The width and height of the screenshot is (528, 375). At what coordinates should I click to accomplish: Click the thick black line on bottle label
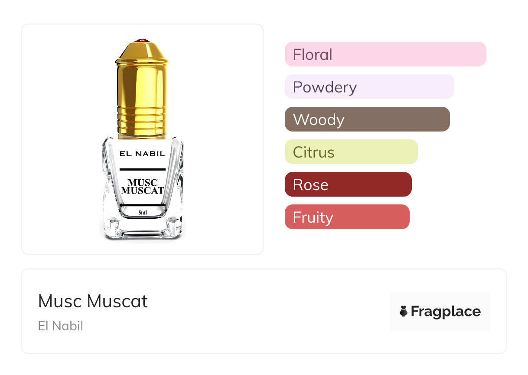tap(142, 169)
